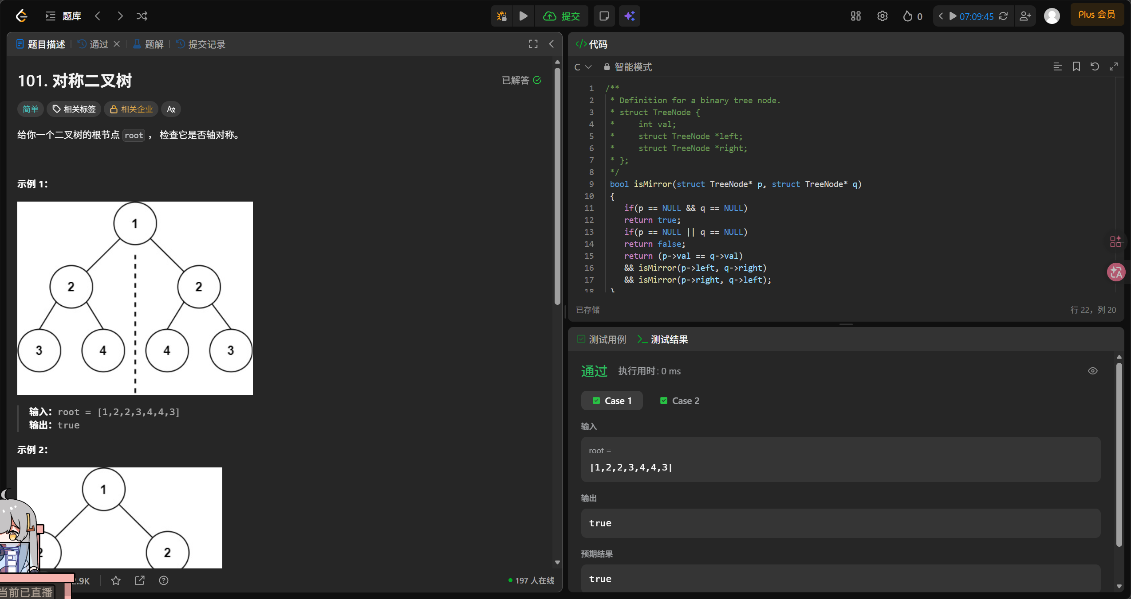Expand 相关标签 related tags

[74, 109]
